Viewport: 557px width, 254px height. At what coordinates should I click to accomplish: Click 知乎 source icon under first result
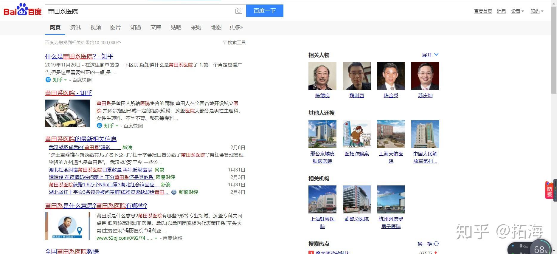click(x=48, y=80)
